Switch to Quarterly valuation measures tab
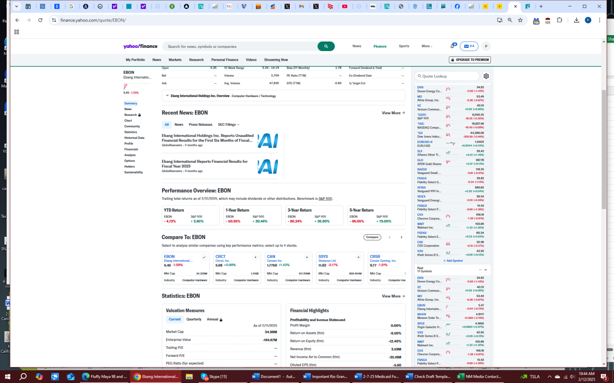Viewport: 614px width, 383px height. pyautogui.click(x=194, y=319)
